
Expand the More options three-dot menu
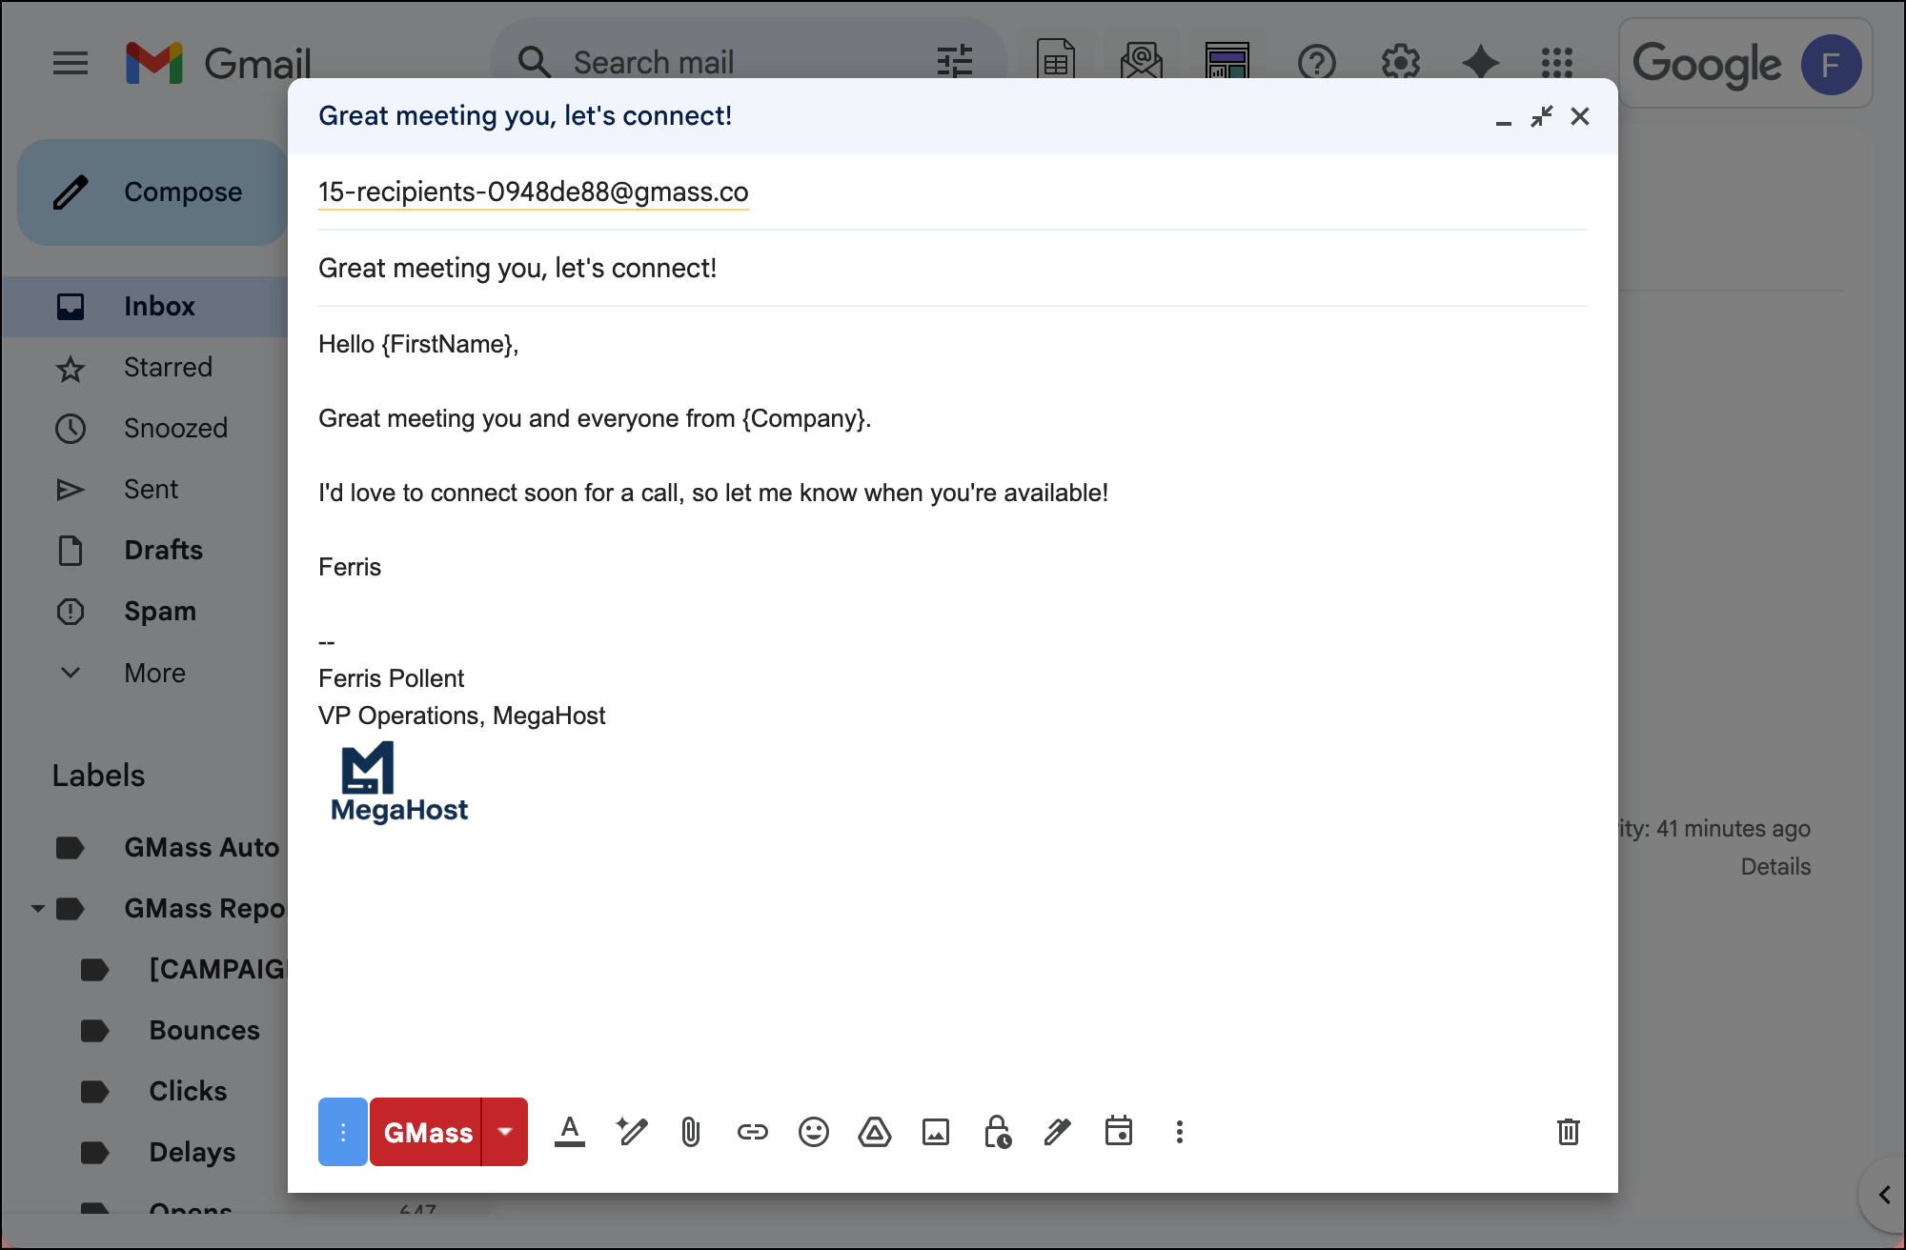(1180, 1132)
